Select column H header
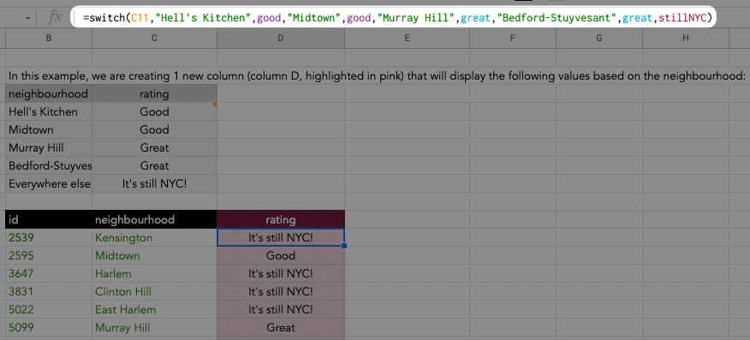This screenshot has height=340, width=750. (x=686, y=39)
